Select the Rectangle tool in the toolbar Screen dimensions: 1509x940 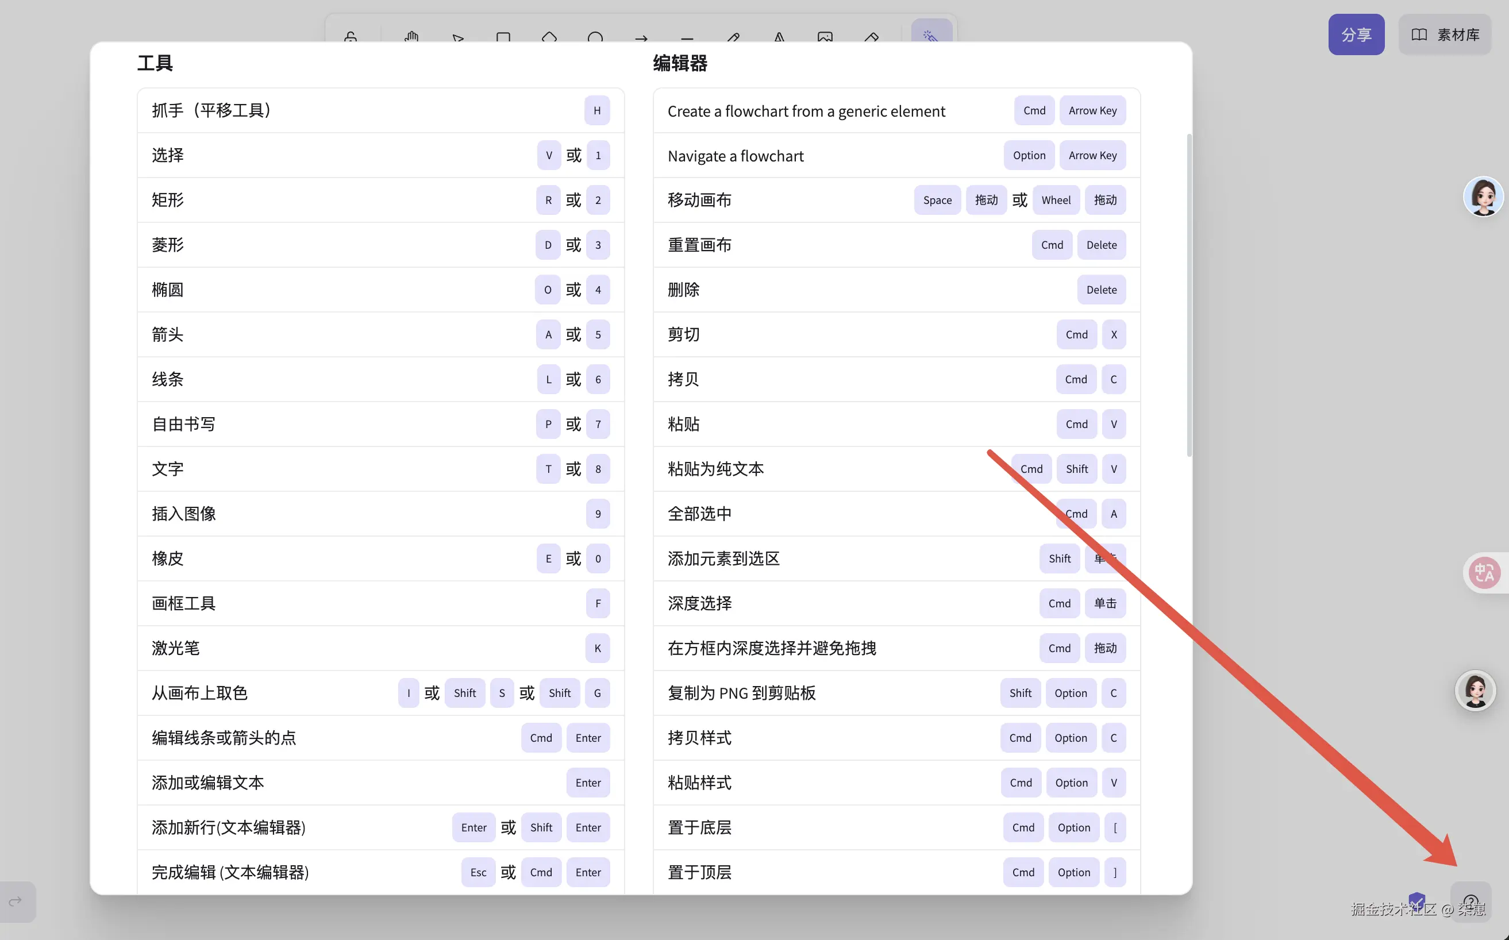pyautogui.click(x=503, y=37)
